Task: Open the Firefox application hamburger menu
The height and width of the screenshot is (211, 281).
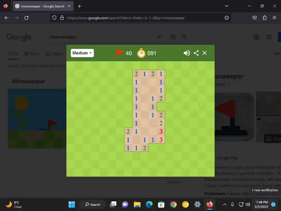Action: point(274,18)
